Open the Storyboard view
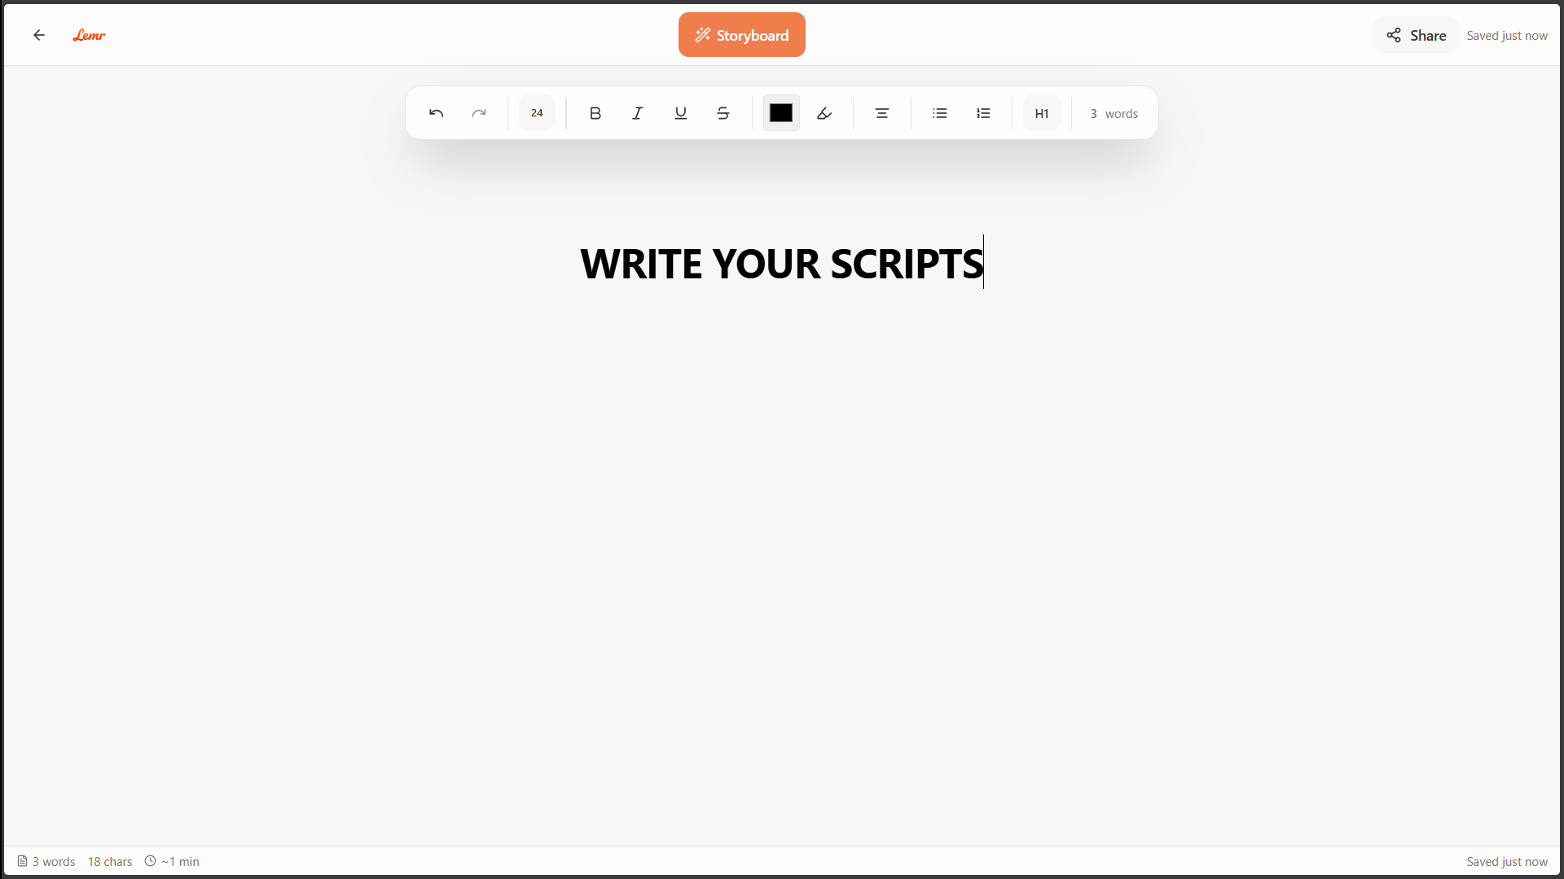Screen dimensions: 1564x879 click(x=741, y=34)
